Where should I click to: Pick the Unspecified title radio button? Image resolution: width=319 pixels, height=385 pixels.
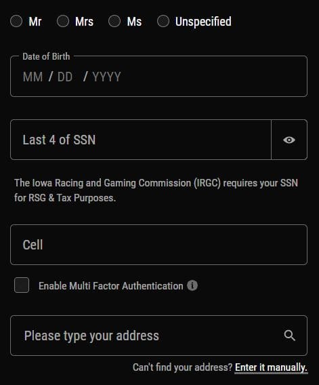coord(163,21)
